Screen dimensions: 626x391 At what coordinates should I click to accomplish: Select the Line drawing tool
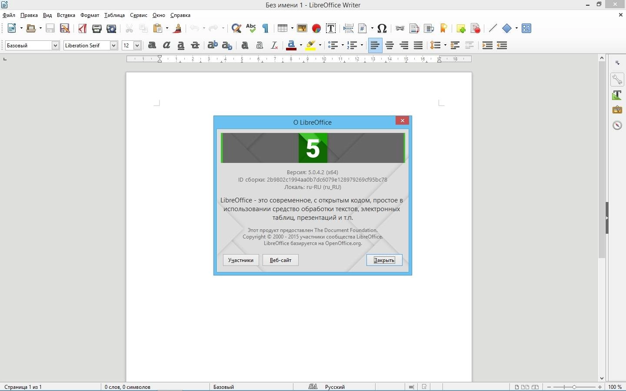[x=493, y=29]
